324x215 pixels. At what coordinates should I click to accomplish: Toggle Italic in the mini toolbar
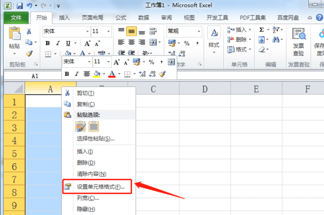click(76, 74)
